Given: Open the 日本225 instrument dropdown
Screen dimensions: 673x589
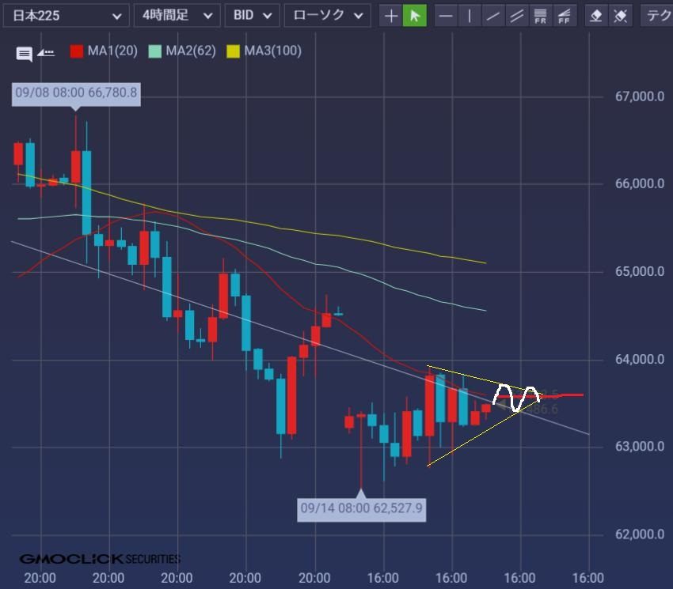Looking at the screenshot, I should click(x=66, y=16).
